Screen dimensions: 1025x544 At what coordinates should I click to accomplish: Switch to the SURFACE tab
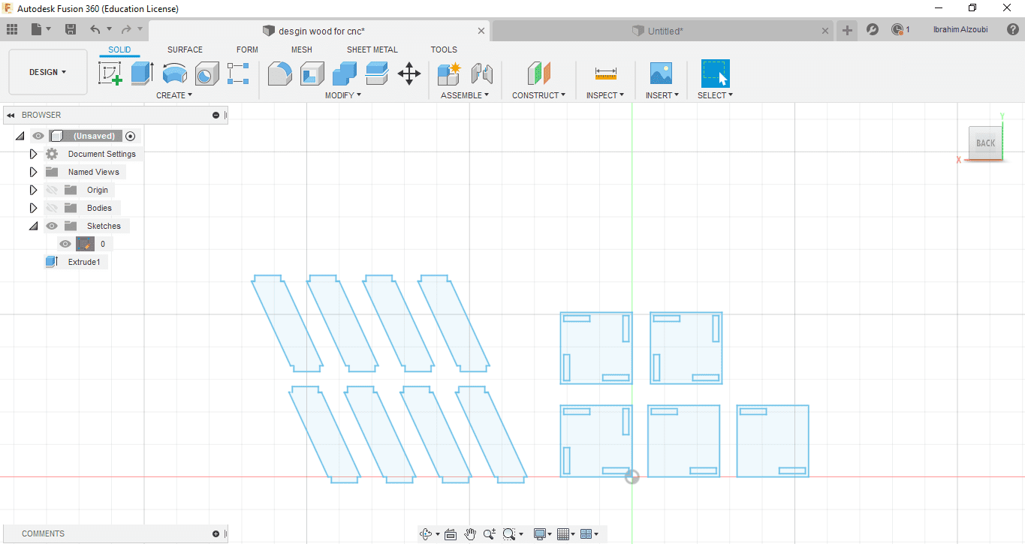point(185,50)
